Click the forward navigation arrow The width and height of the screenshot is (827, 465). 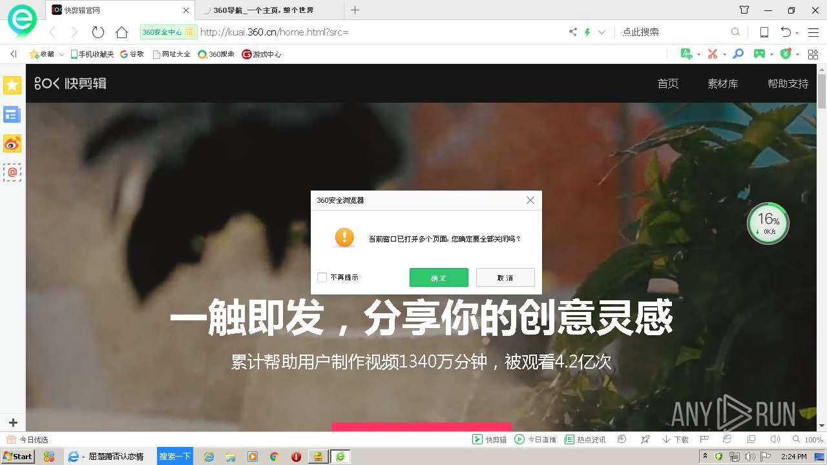click(74, 32)
